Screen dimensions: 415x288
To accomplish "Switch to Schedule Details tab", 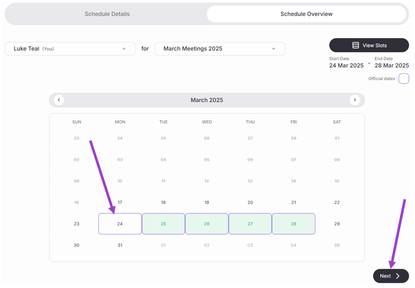I will click(x=107, y=14).
